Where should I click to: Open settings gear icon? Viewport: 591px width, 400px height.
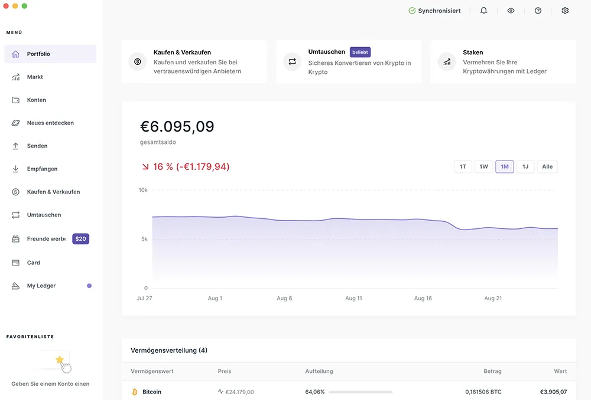pos(565,11)
